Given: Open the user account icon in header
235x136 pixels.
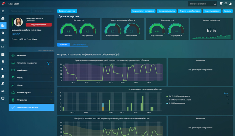Looking at the screenshot, I should point(231,4).
